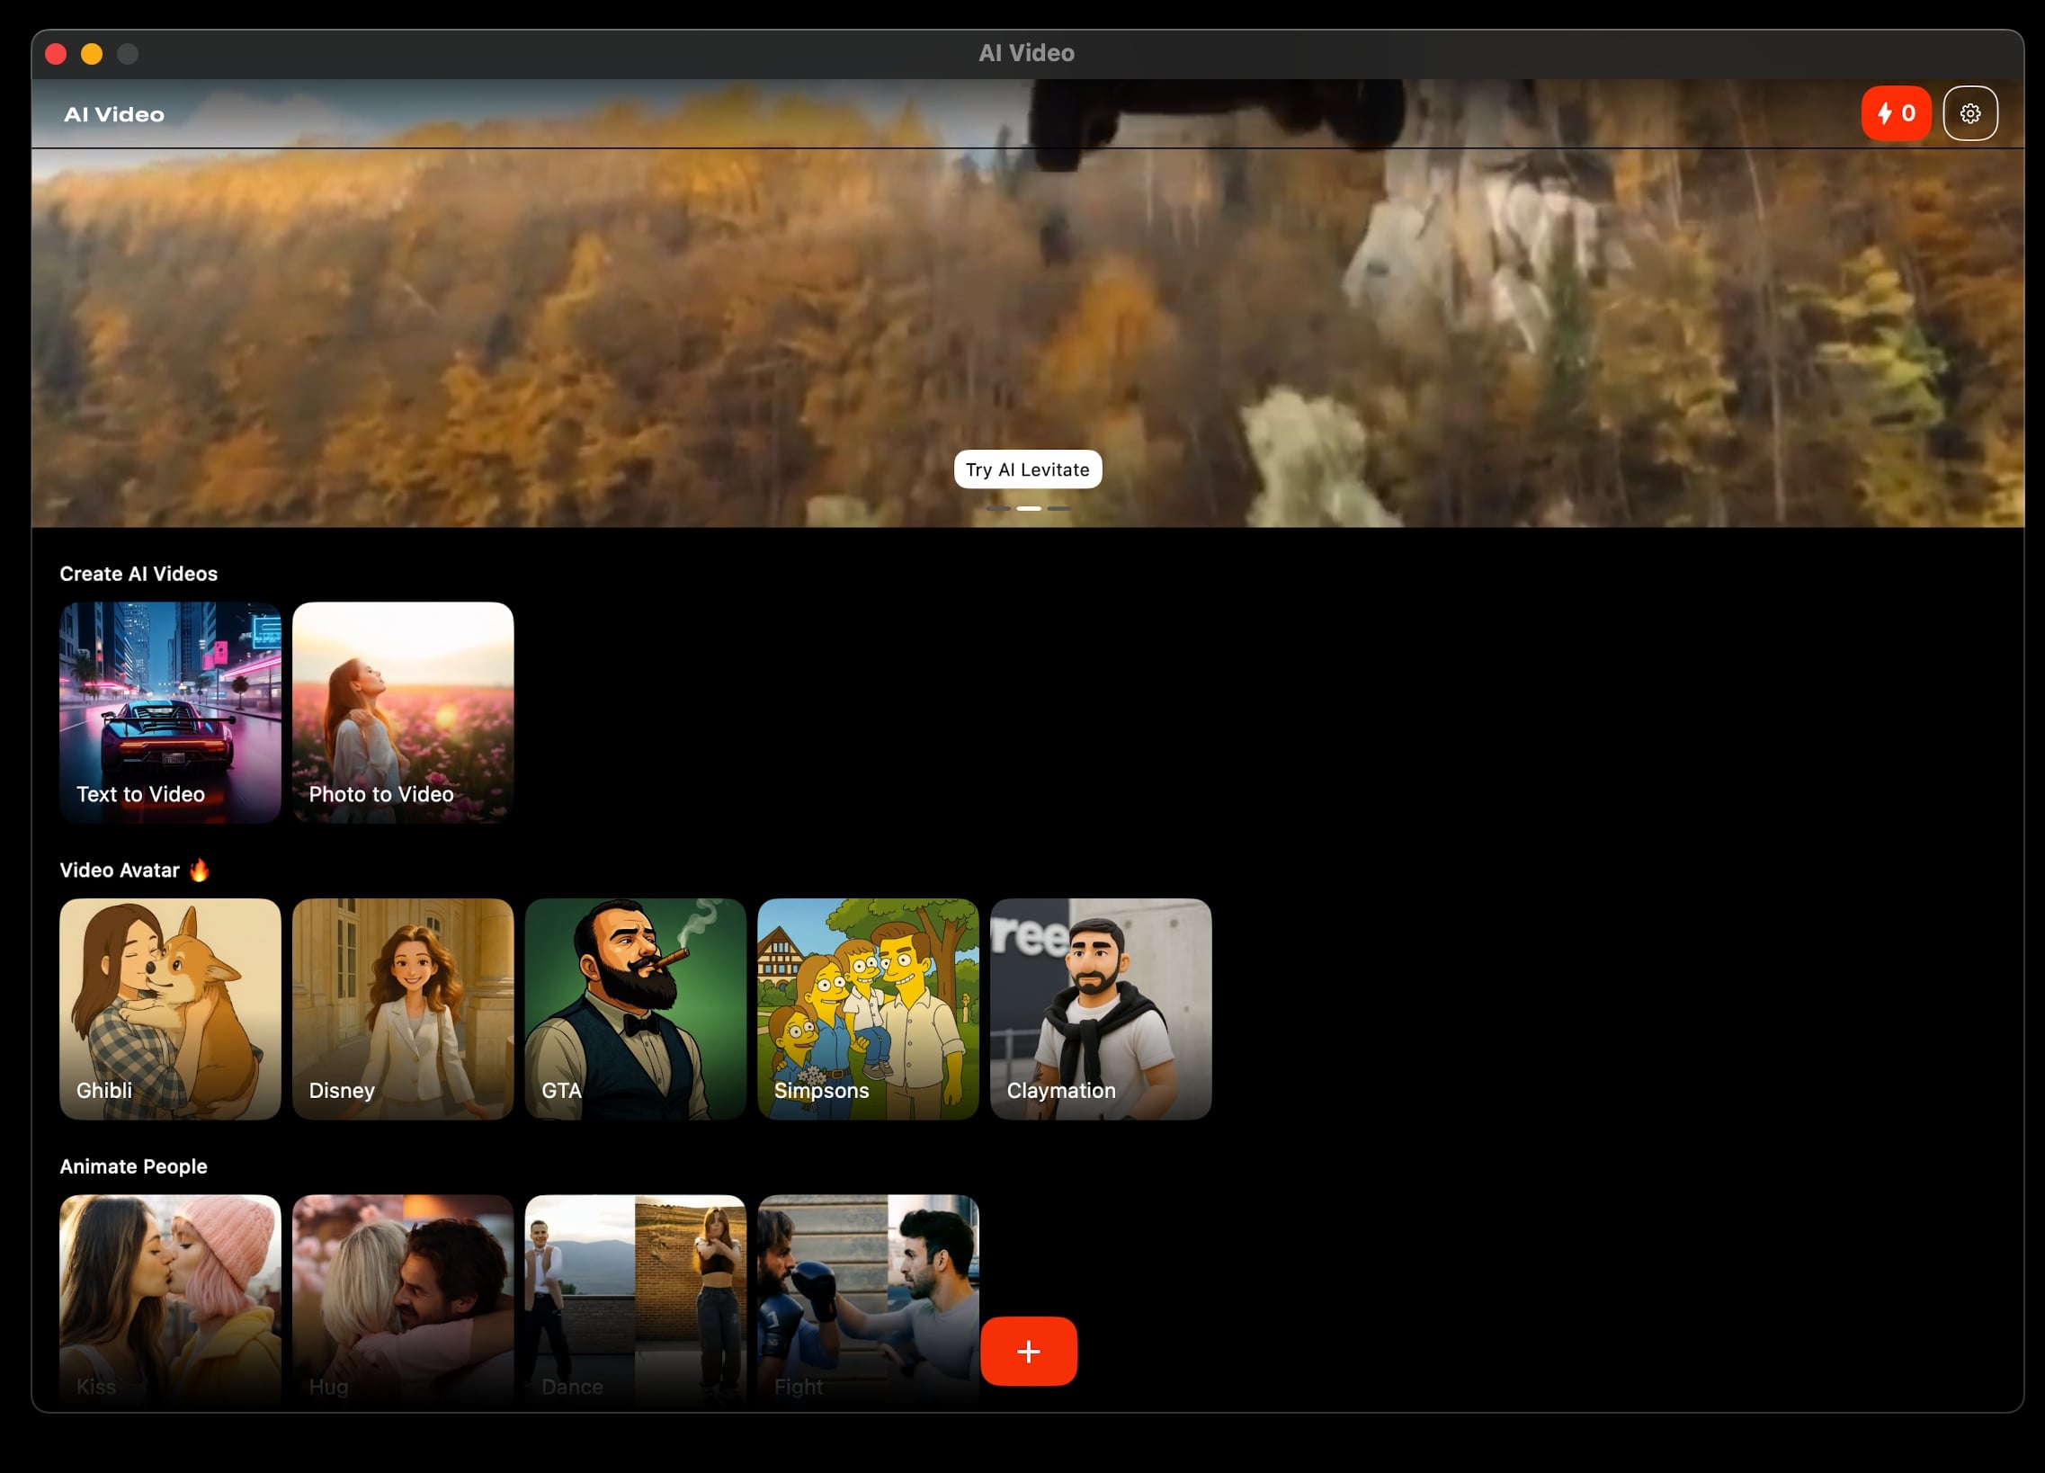Viewport: 2045px width, 1473px height.
Task: Open the Text to Video card
Action: click(x=171, y=712)
